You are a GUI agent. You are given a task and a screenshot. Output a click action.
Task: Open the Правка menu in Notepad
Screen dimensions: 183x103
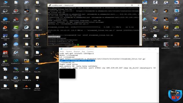[69, 51]
